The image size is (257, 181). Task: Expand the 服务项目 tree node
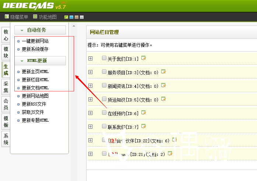click(90, 72)
